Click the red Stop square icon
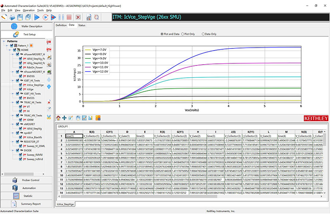The width and height of the screenshot is (330, 217). (x=68, y=17)
